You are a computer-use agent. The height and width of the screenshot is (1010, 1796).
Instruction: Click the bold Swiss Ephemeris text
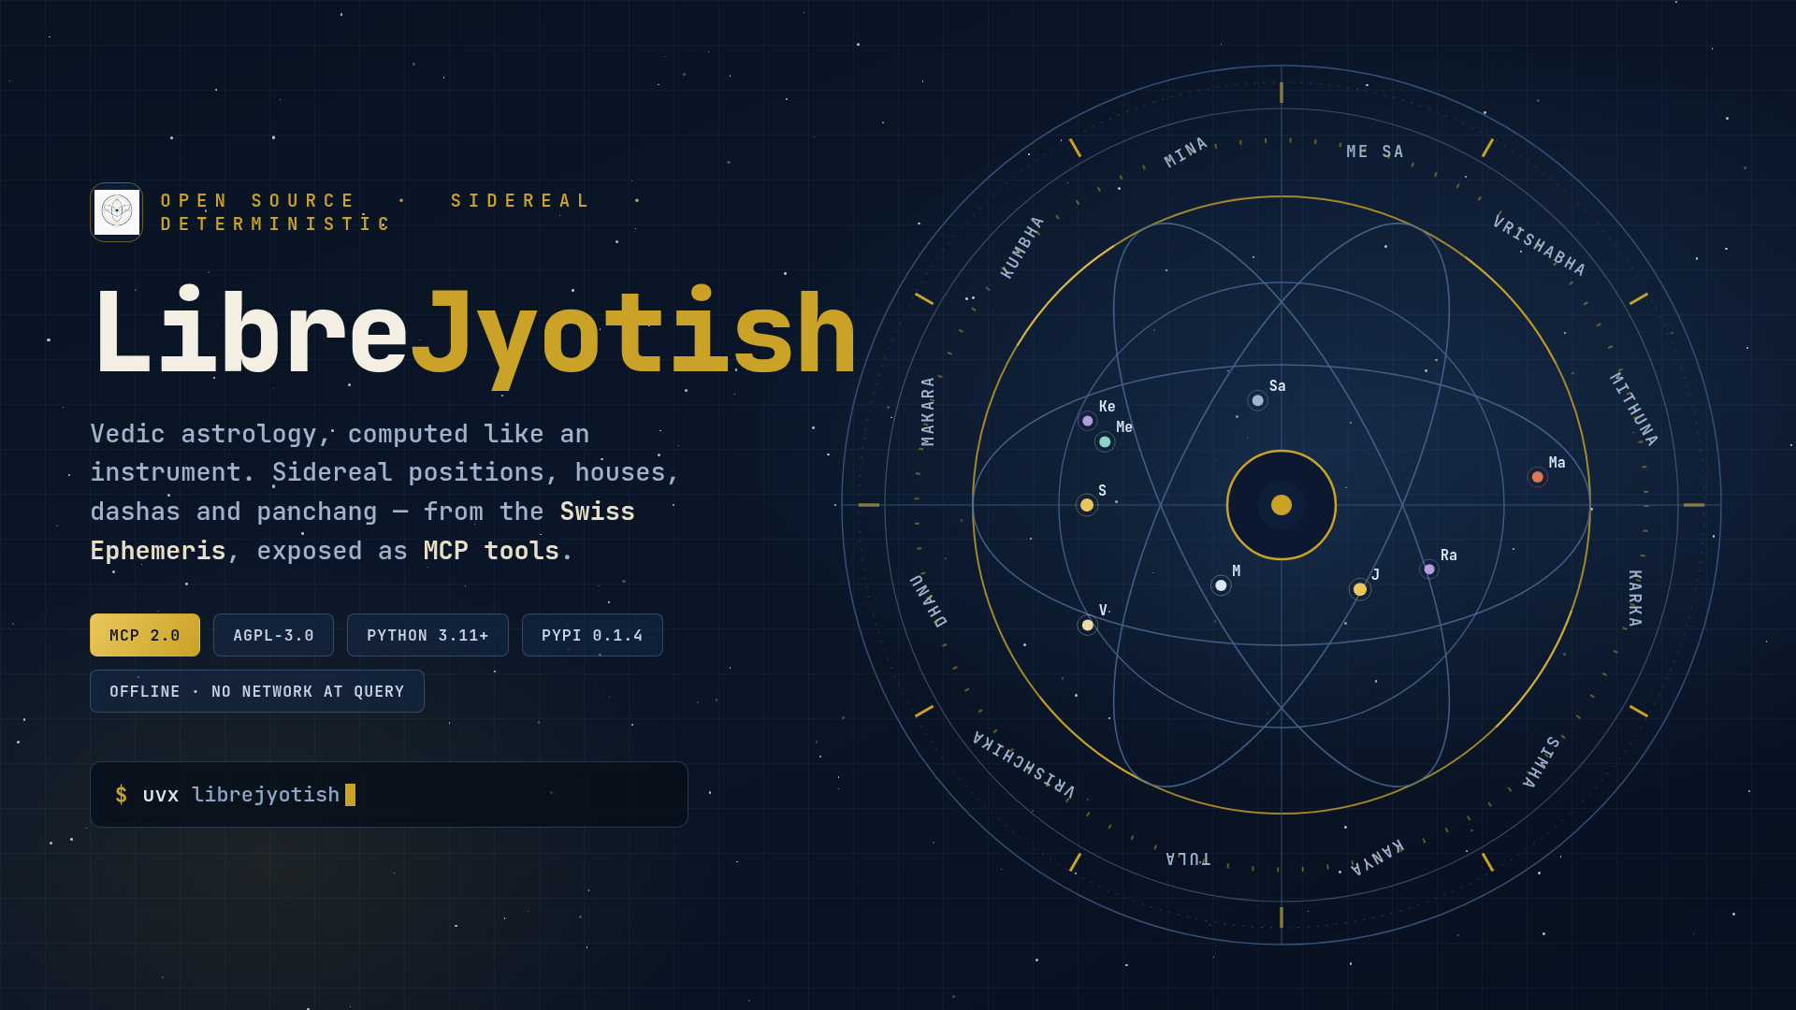pos(363,531)
